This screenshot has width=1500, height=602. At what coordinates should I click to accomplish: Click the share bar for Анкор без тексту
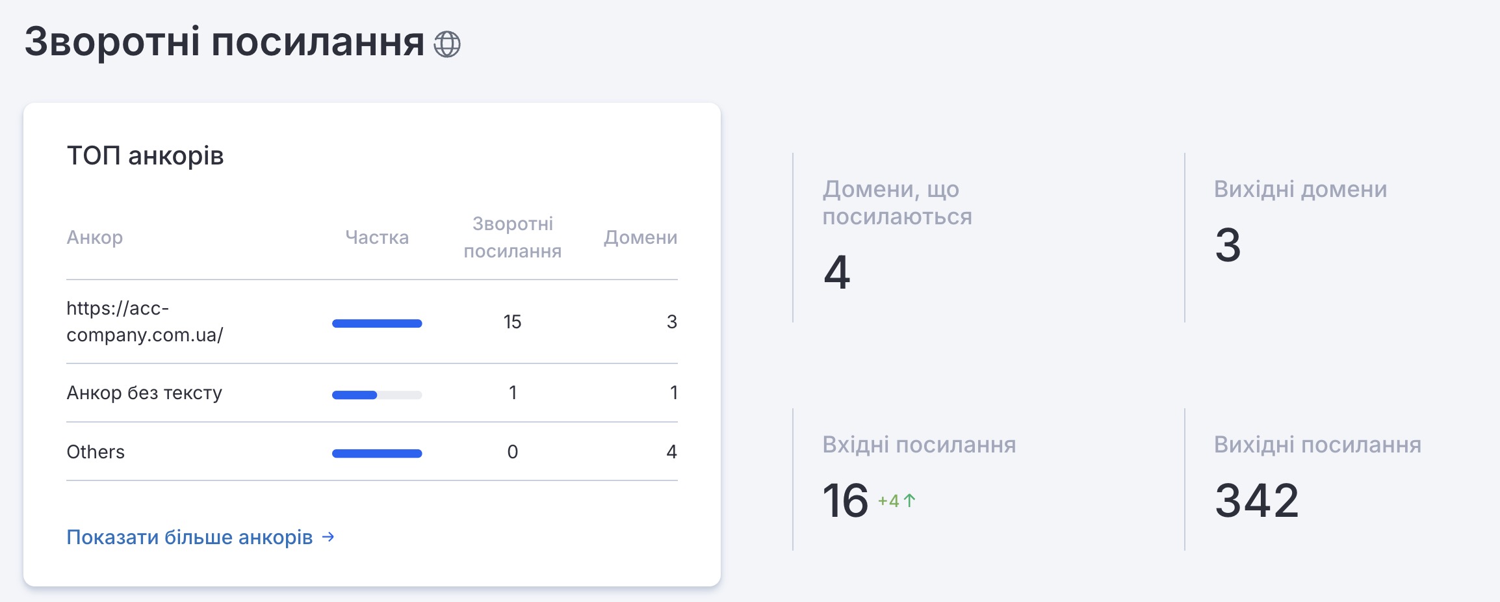click(x=377, y=395)
